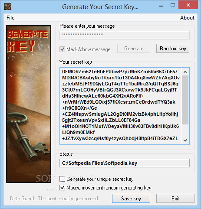
Task: Click the Exit button
Action: 175,199
